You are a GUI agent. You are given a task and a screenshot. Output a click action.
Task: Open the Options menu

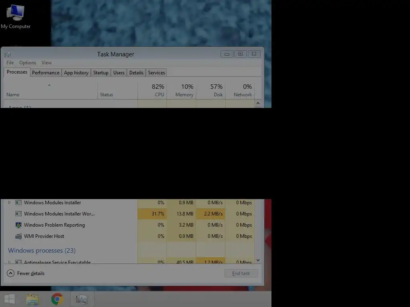coord(28,63)
